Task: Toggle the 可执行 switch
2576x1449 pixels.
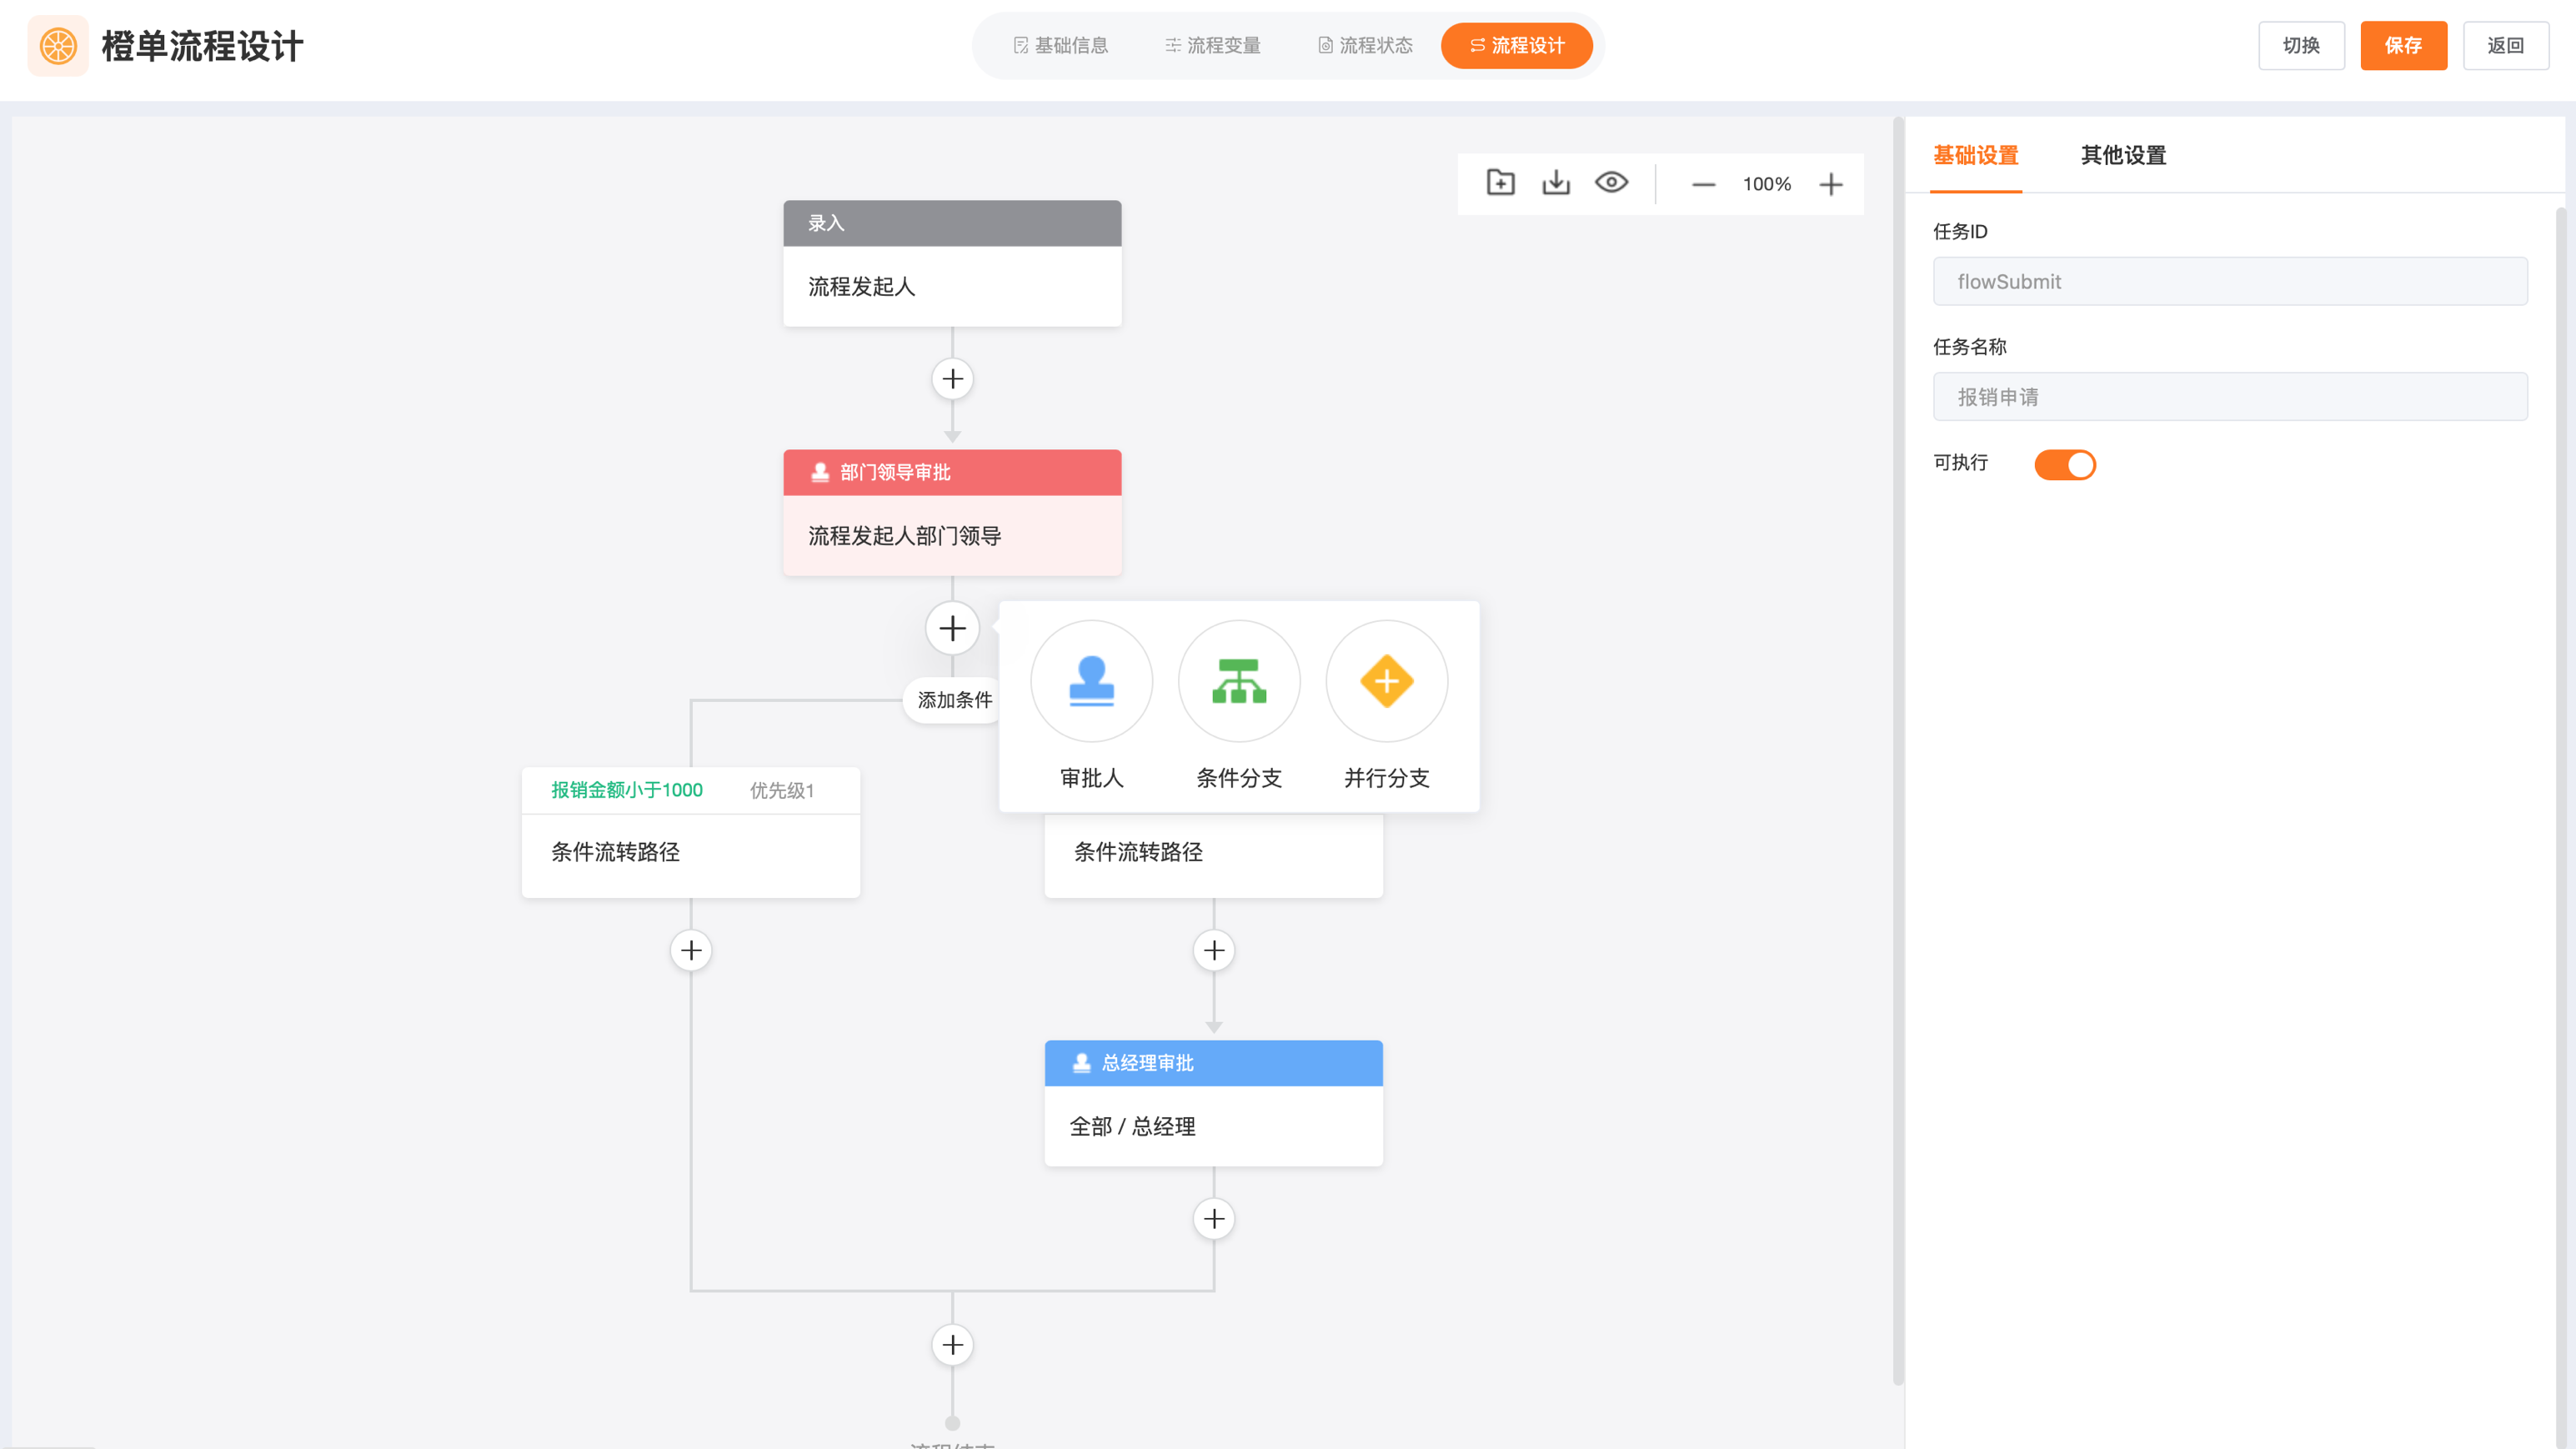Action: (x=2065, y=465)
